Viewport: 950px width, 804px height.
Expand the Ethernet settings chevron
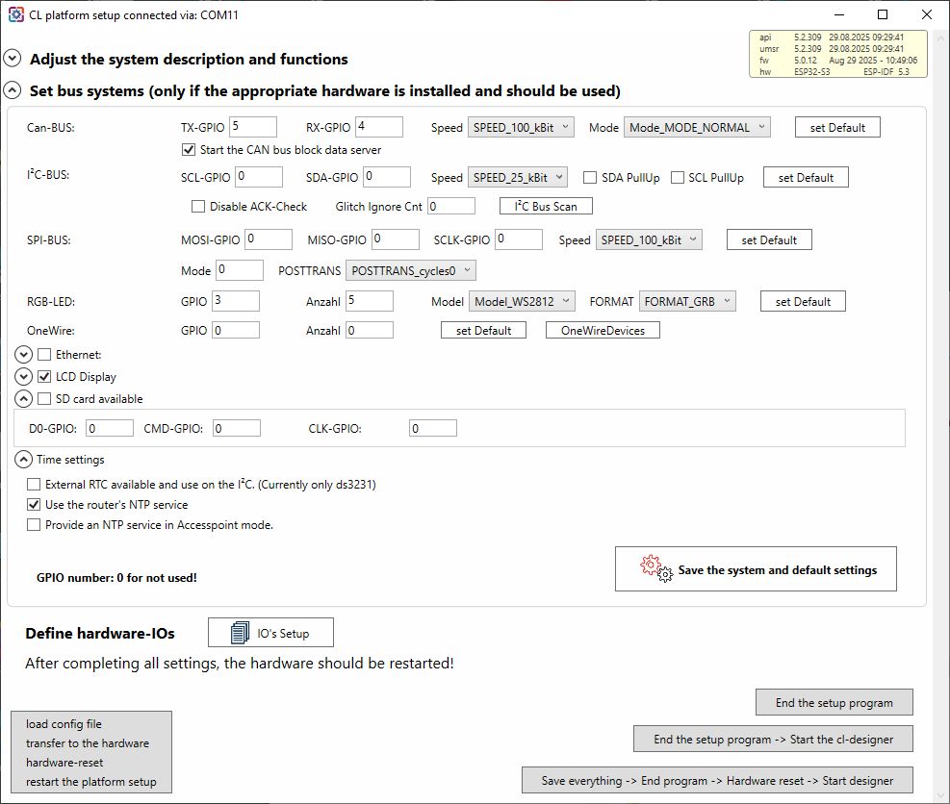click(x=24, y=355)
